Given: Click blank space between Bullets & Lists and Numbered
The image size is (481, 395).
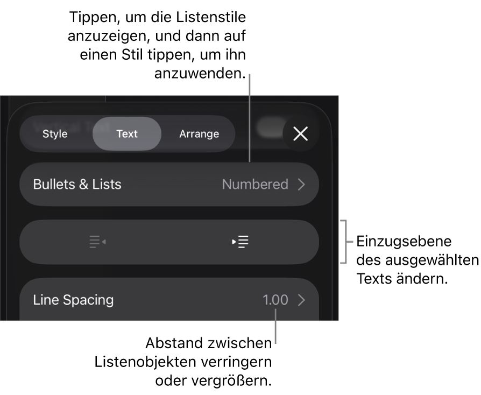Looking at the screenshot, I should (x=172, y=184).
